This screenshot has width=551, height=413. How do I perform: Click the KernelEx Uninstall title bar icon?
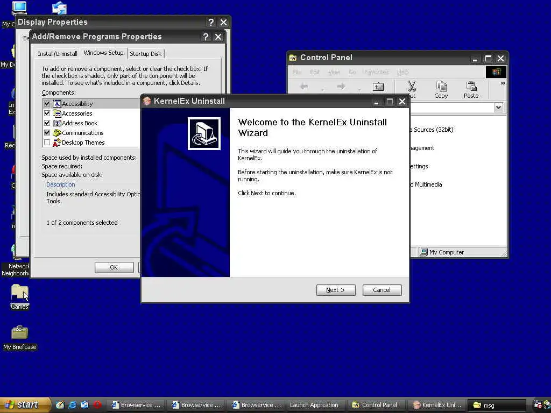coord(147,101)
